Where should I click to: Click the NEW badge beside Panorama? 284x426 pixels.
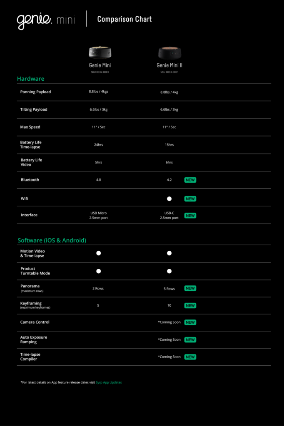click(190, 288)
